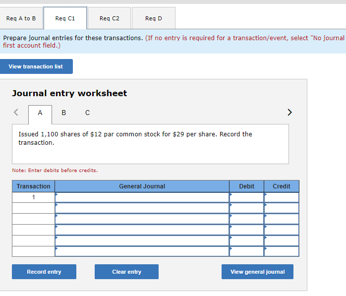Open the Req C2 tab

(110, 18)
